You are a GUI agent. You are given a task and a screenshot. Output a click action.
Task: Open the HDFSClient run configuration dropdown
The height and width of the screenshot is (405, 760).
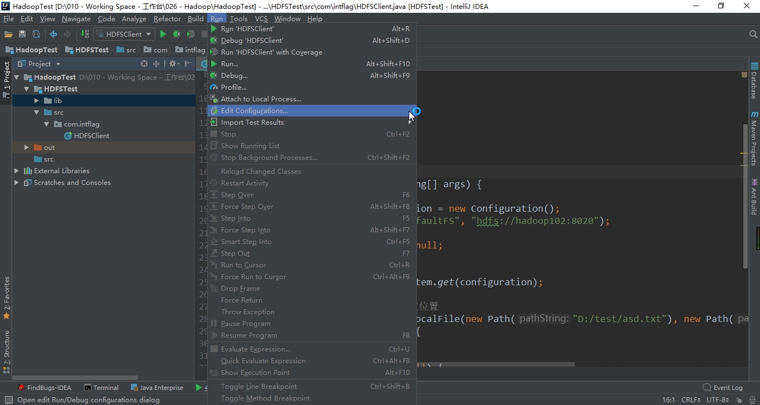point(124,34)
